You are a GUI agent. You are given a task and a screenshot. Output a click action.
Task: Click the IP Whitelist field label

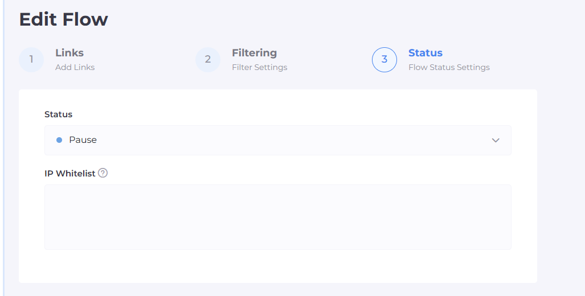point(69,174)
